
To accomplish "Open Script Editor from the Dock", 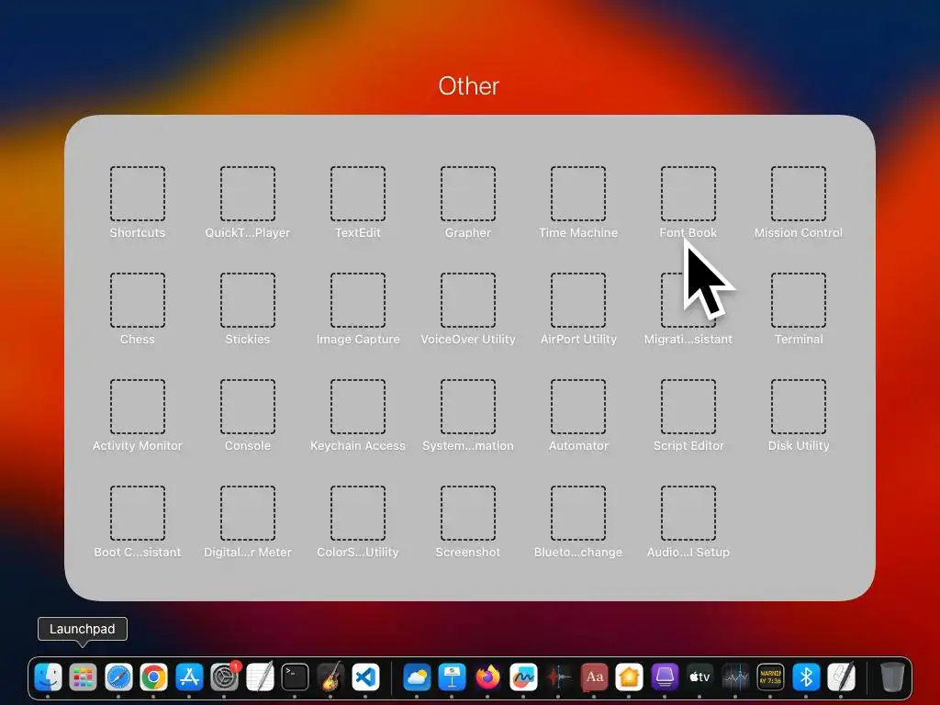I will [841, 677].
